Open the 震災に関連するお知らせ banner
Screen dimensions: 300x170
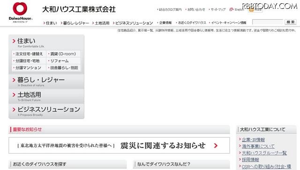pyautogui.click(x=119, y=145)
